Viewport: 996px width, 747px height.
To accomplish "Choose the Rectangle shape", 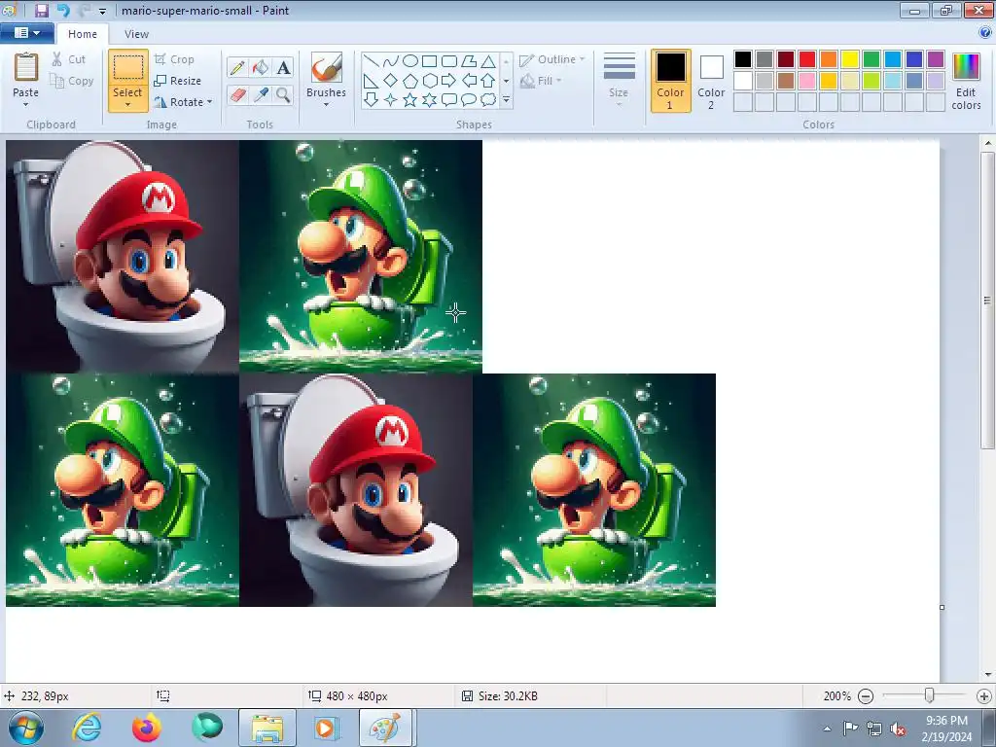I will click(x=429, y=61).
